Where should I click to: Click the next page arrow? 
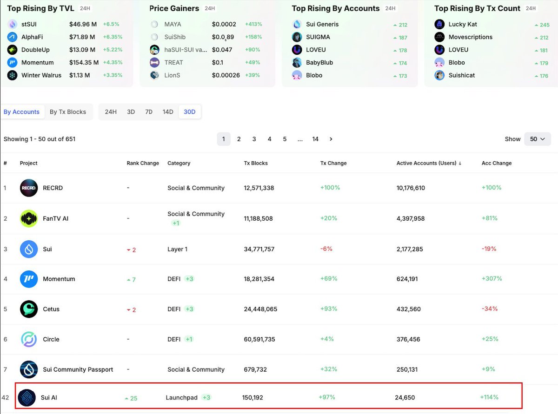331,139
